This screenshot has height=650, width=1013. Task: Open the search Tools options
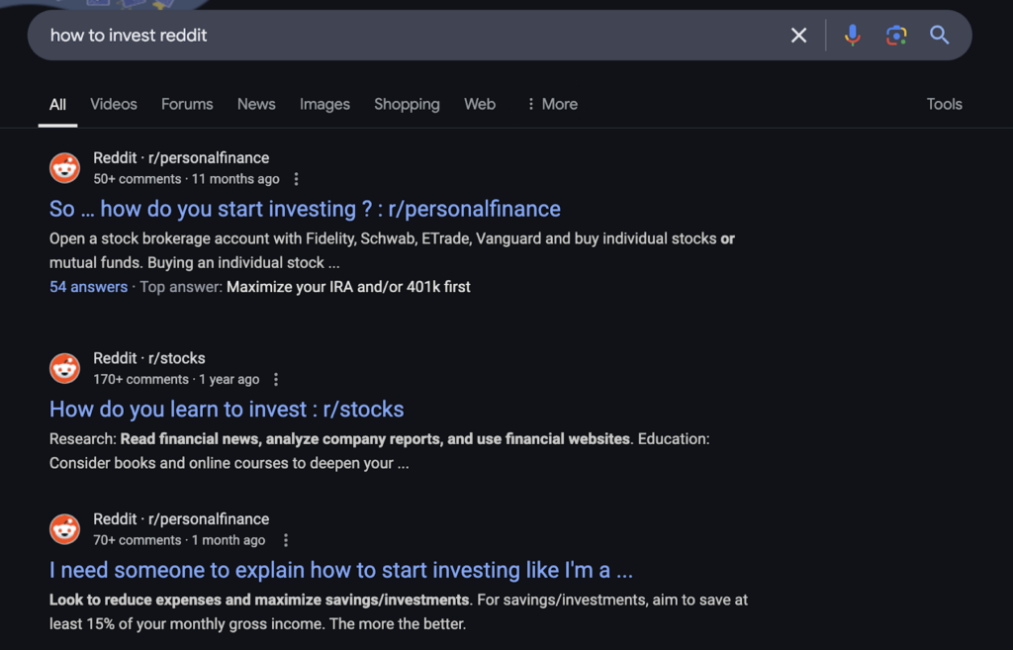944,104
